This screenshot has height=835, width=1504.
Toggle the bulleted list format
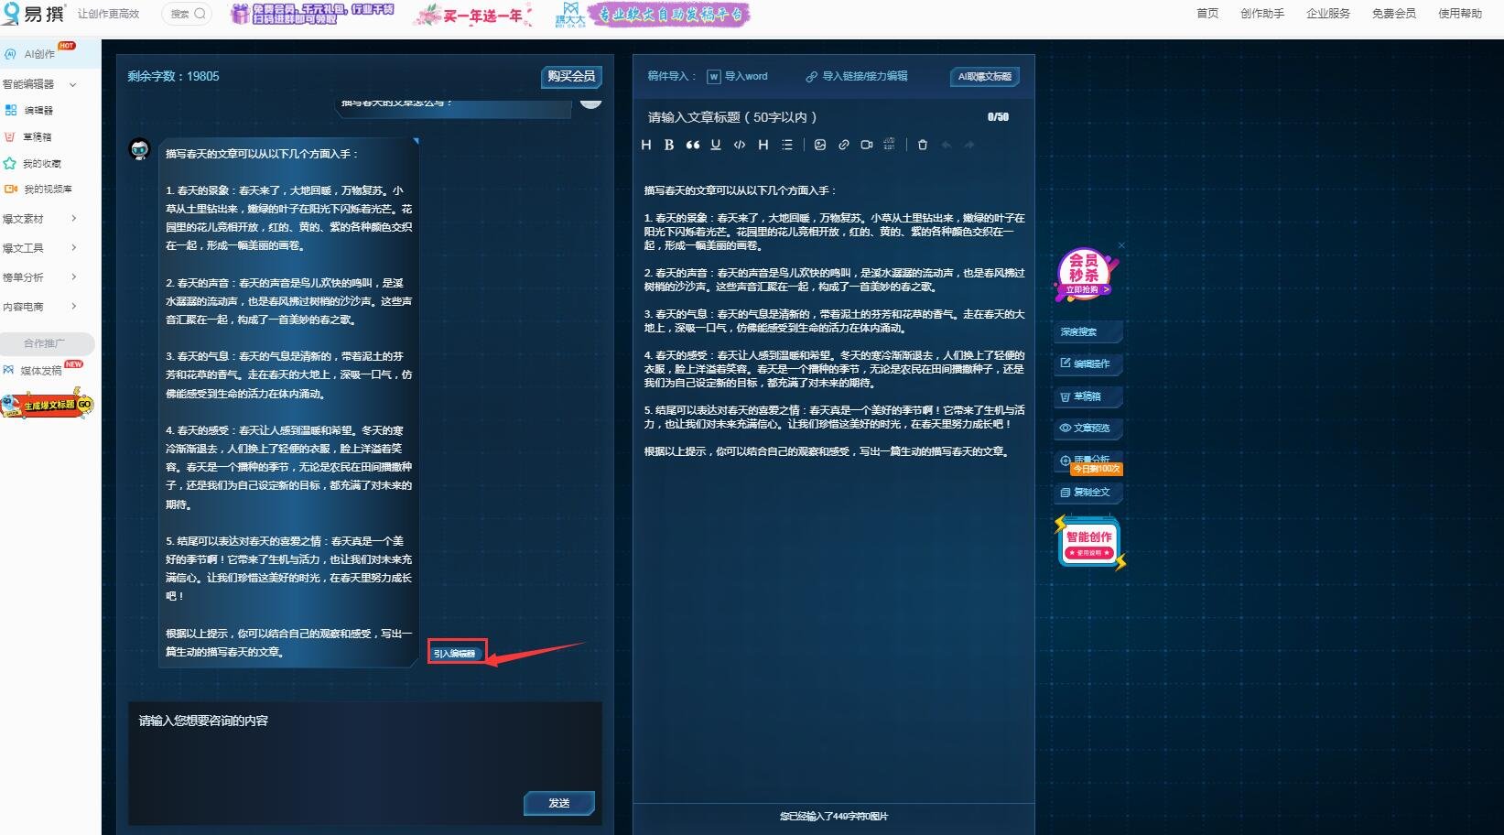(x=787, y=145)
